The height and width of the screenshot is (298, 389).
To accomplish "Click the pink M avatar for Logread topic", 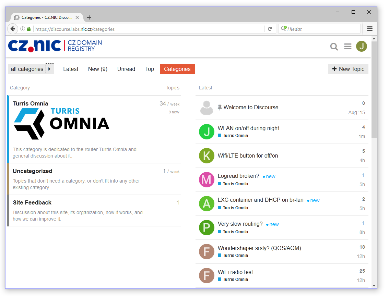I will tap(207, 179).
